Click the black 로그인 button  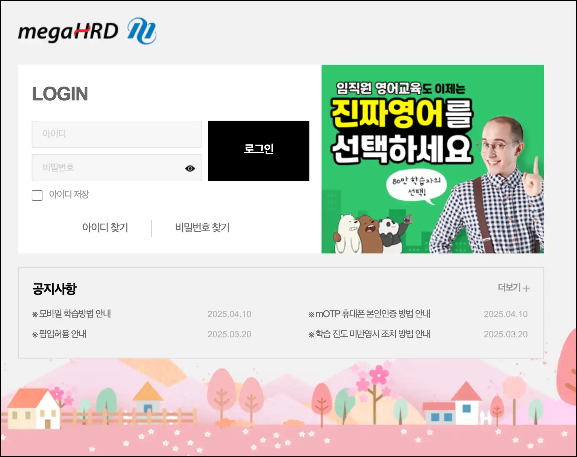click(x=259, y=151)
